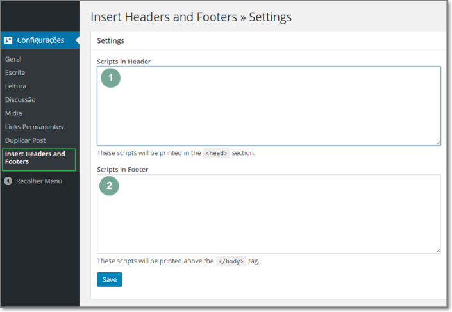Click the Configurações settings icon

8,40
